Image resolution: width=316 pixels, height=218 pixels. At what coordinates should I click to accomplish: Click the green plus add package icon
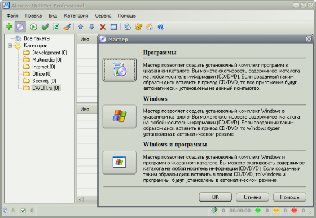[x=9, y=27]
